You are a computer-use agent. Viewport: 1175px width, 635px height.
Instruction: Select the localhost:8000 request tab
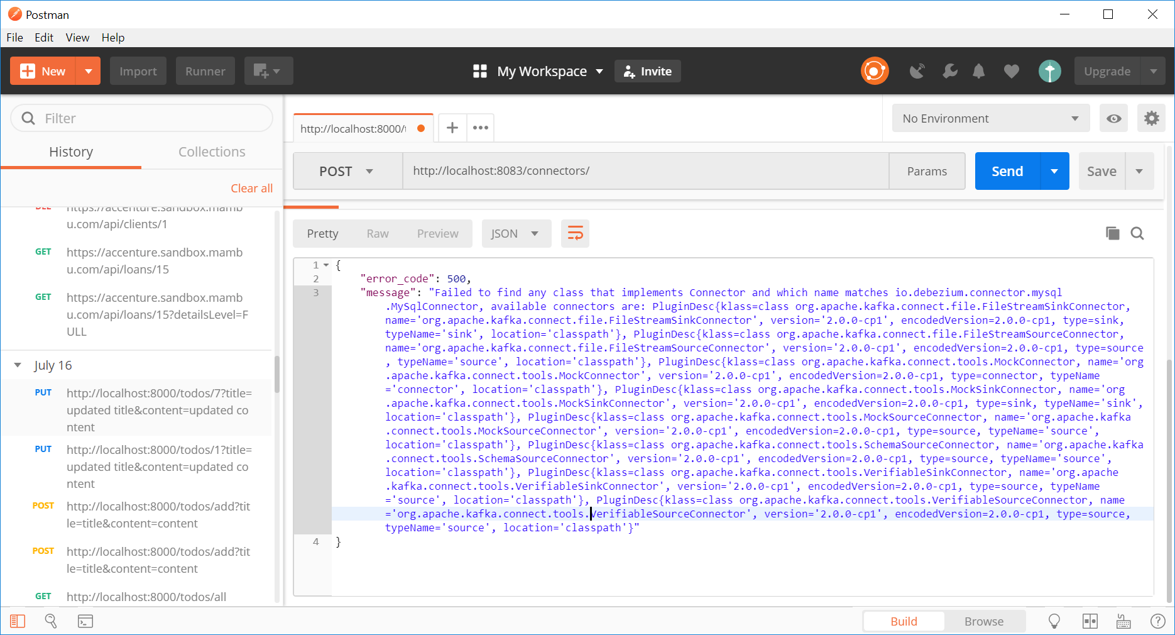pyautogui.click(x=363, y=128)
